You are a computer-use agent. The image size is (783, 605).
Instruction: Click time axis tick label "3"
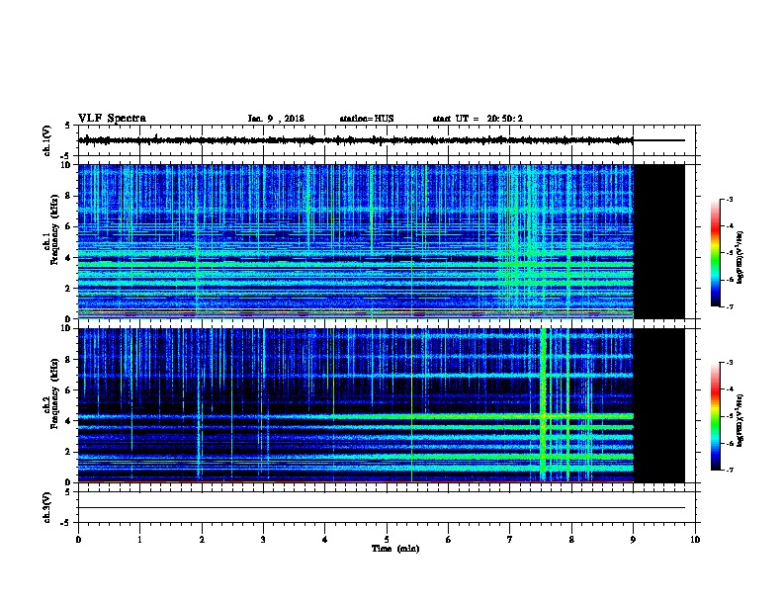[x=263, y=539]
